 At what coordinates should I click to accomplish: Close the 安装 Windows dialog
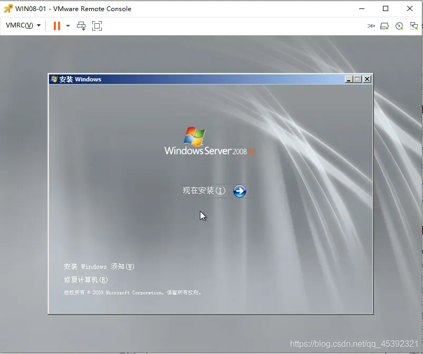coord(367,79)
